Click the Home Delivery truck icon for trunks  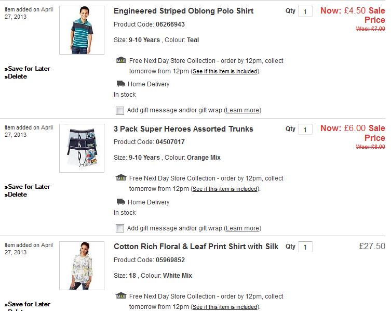(x=120, y=202)
